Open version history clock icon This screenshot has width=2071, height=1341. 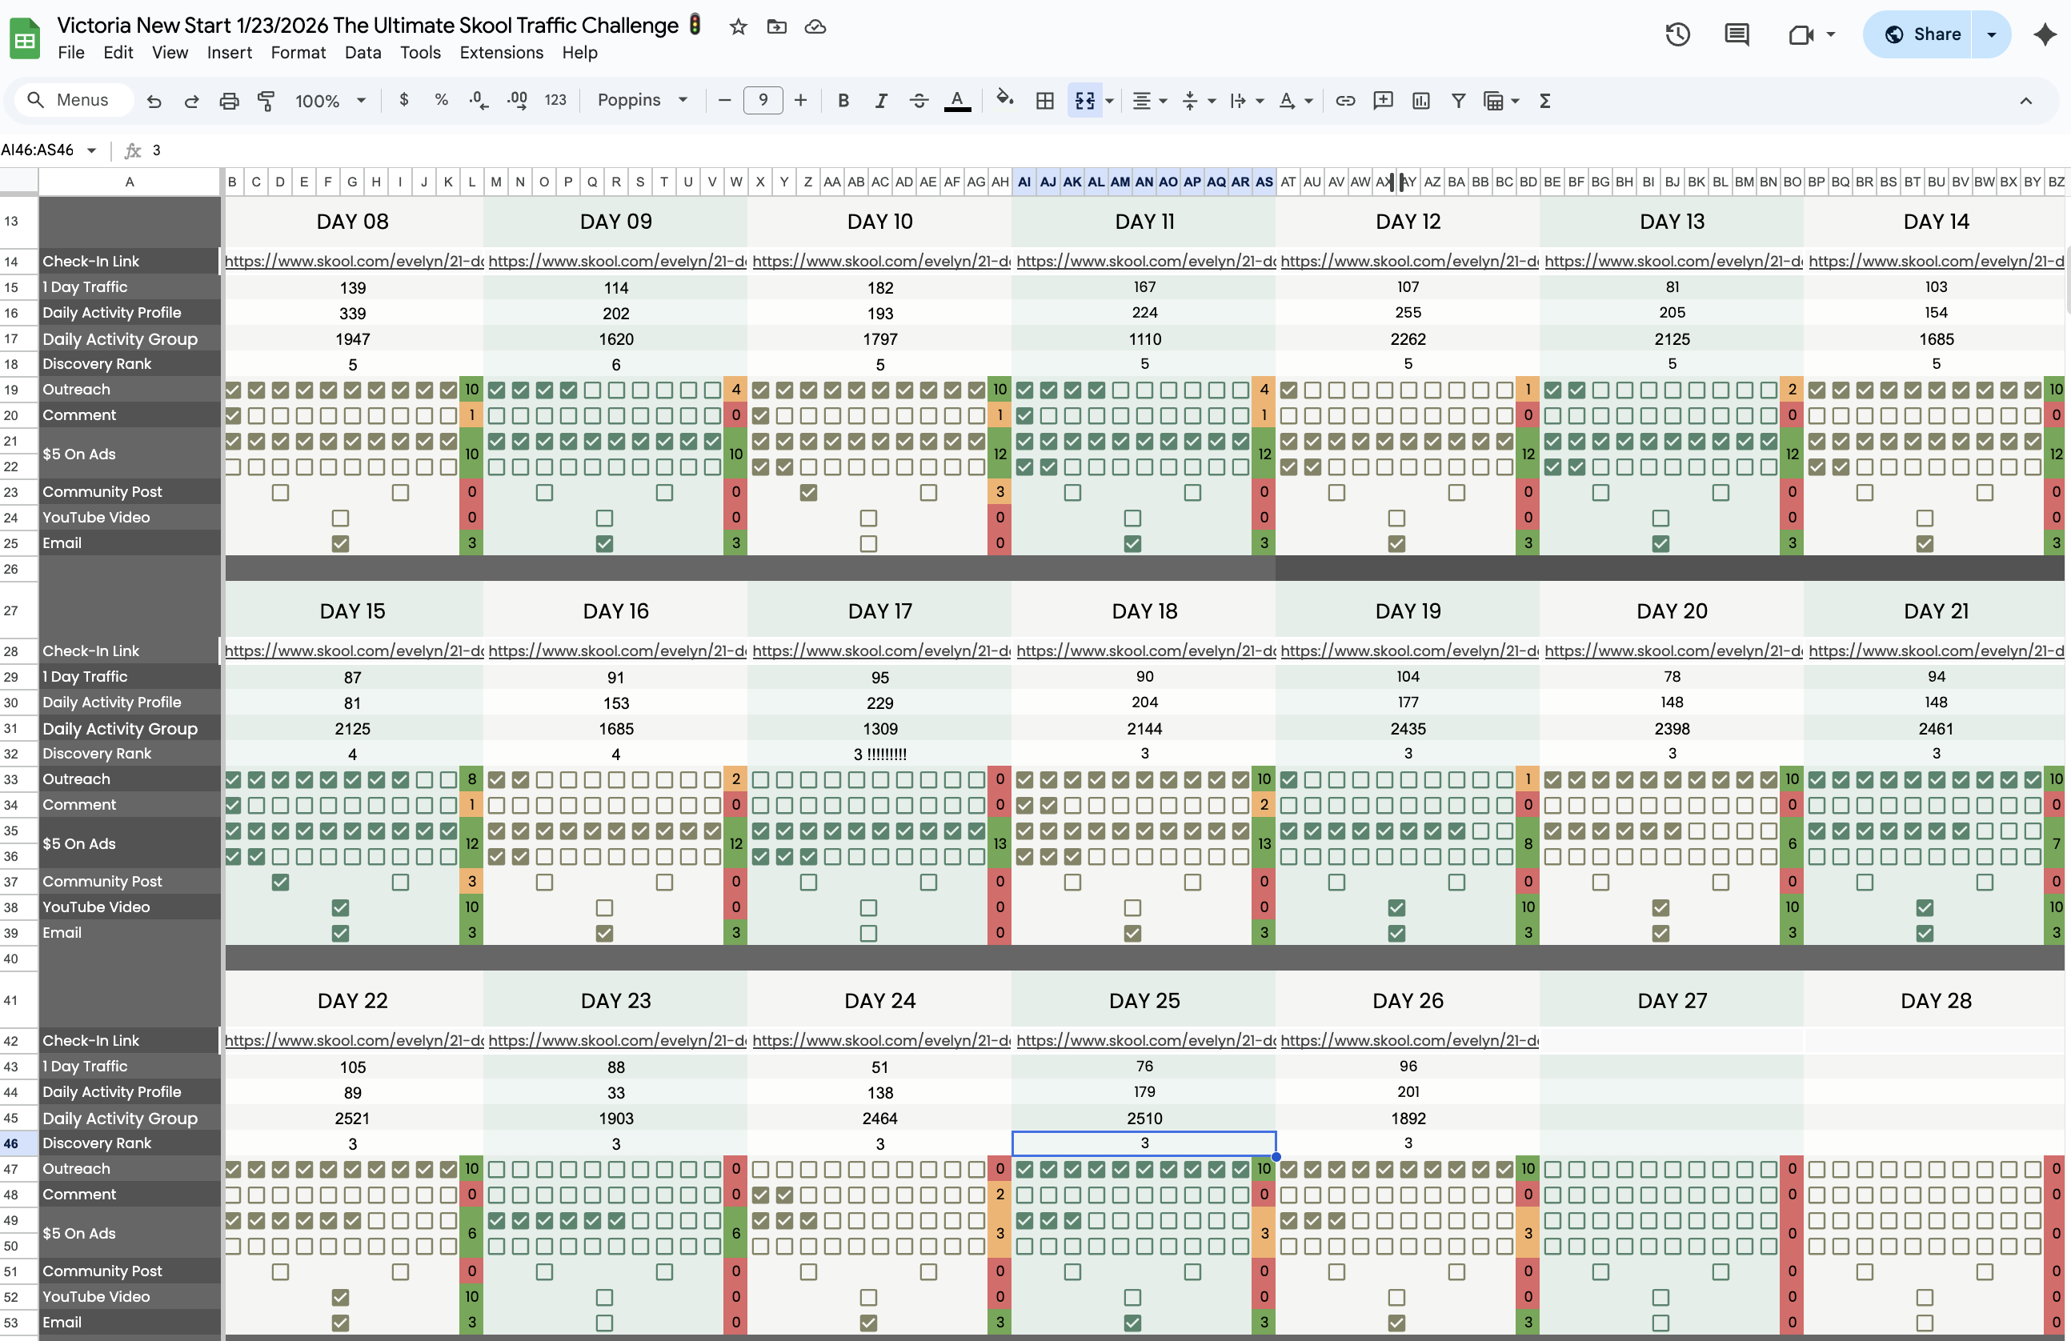1677,35
